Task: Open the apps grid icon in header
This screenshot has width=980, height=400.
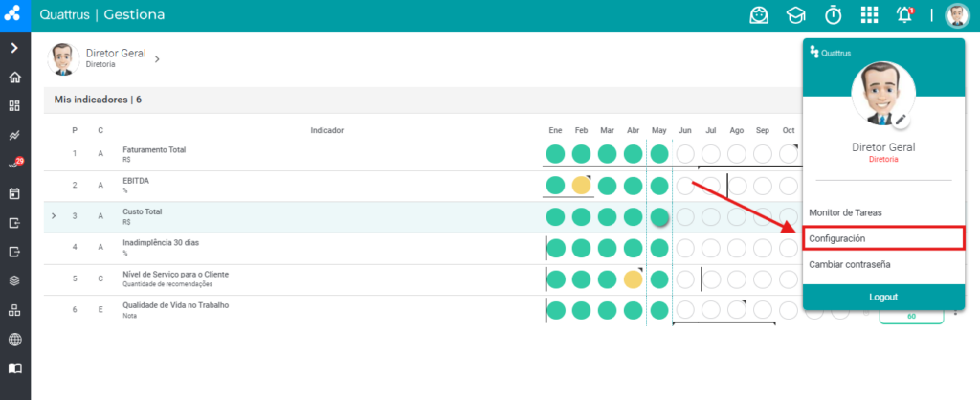Action: point(869,15)
